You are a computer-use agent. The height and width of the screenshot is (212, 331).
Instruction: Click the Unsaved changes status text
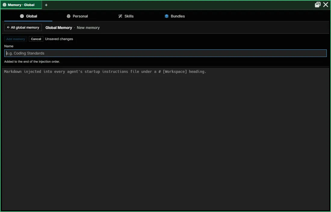[x=59, y=39]
